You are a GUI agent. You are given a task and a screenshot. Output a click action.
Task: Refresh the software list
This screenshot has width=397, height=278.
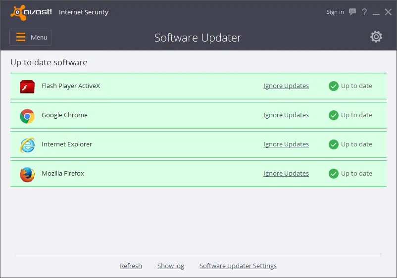click(x=131, y=266)
